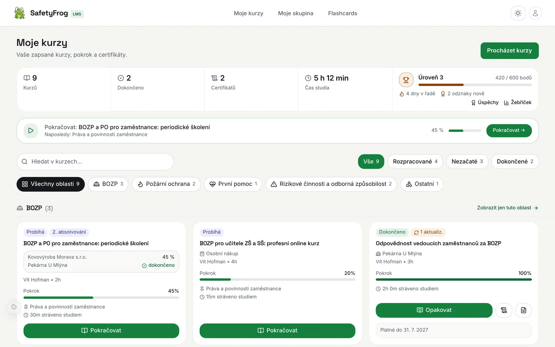Click the Procházet kurzy button

click(x=509, y=51)
